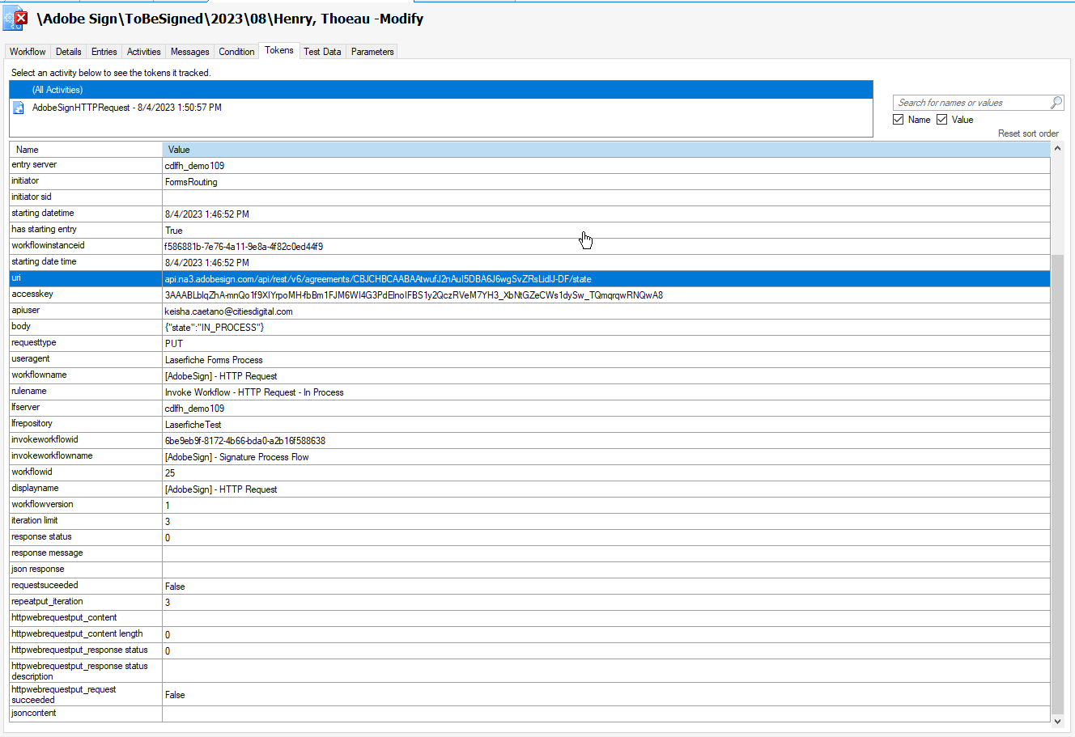Click the workflowinstanceid GUID value
The image size is (1075, 737).
pyautogui.click(x=244, y=247)
